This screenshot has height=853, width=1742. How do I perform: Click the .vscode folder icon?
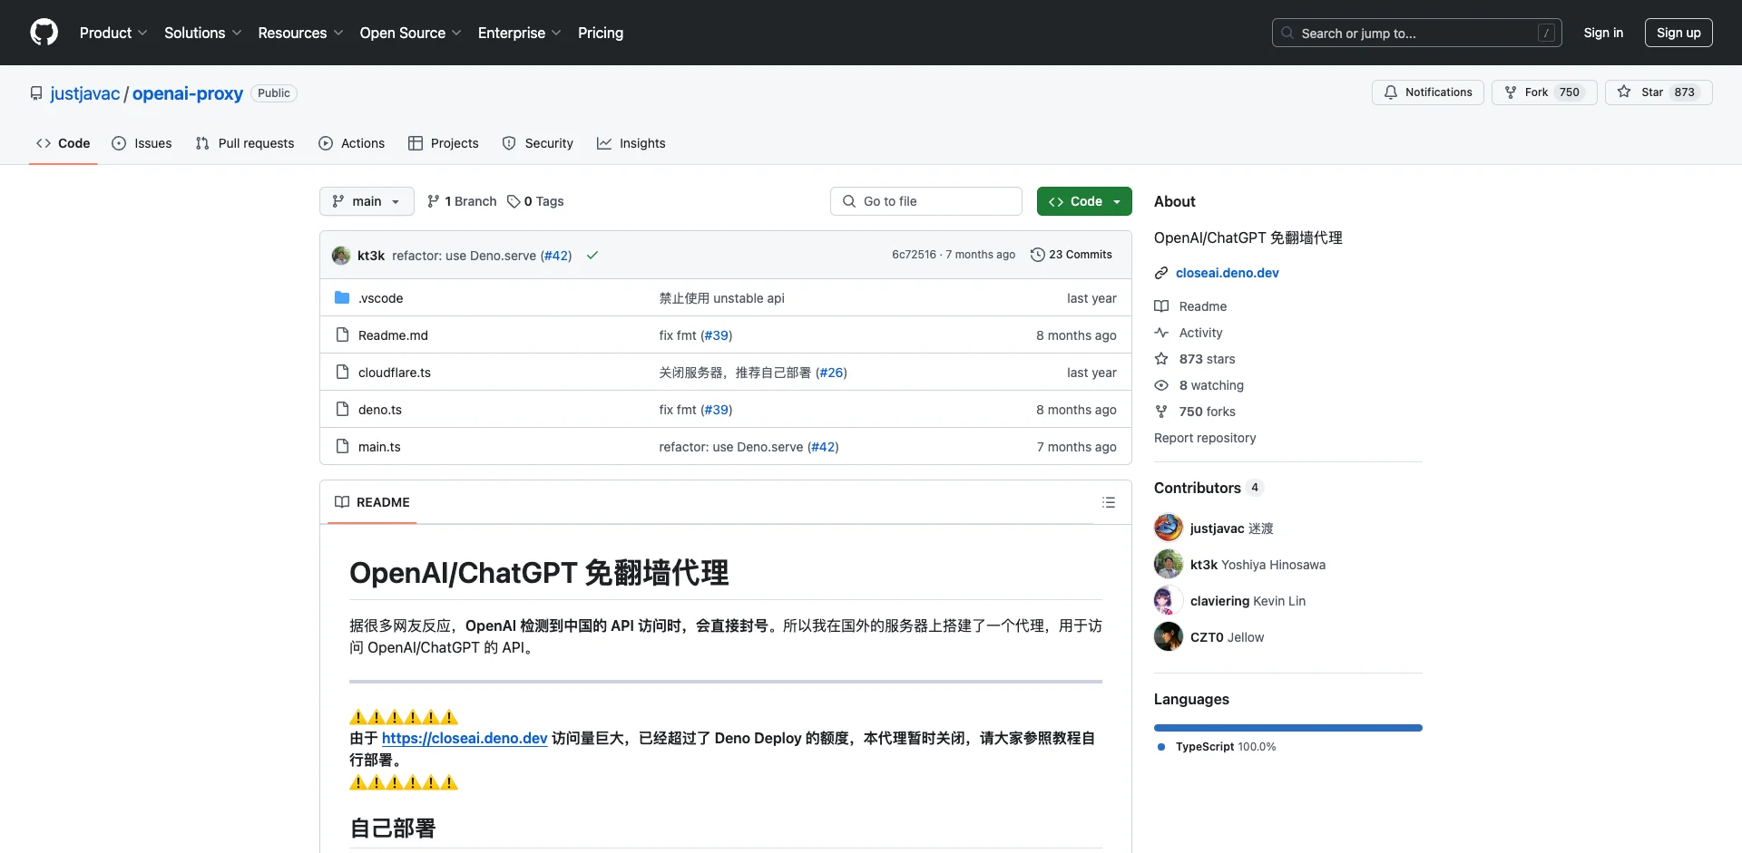342,297
